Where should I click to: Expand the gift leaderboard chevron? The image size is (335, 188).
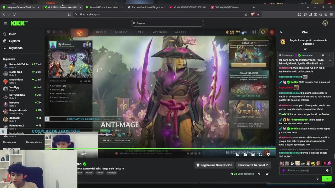coord(305,49)
